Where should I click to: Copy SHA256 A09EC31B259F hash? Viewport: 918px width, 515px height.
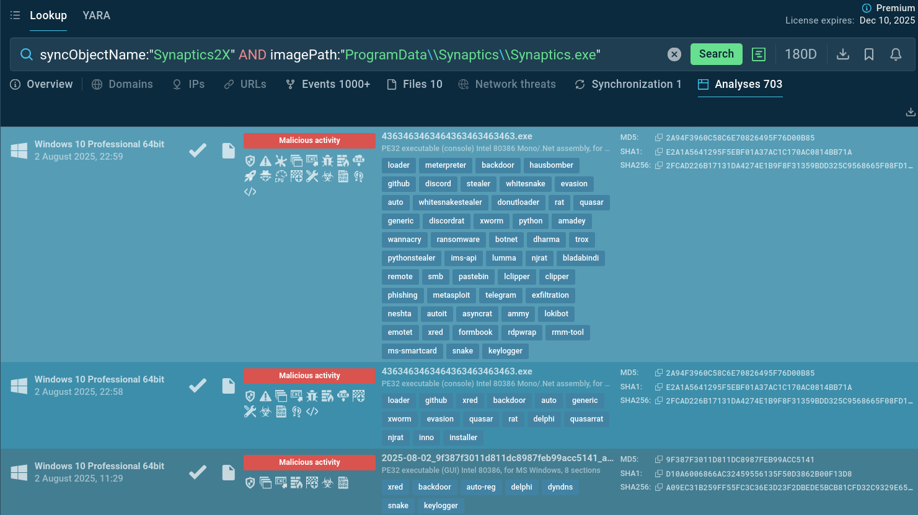659,487
